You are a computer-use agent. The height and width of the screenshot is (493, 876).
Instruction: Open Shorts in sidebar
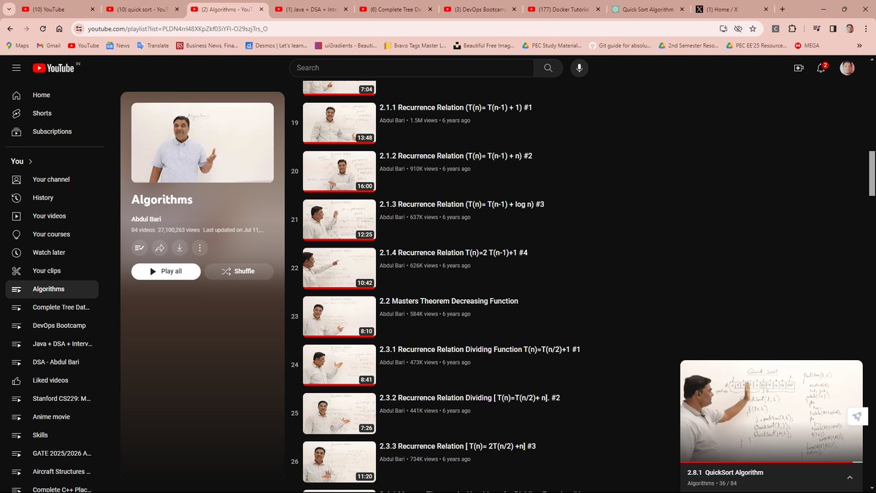click(x=52, y=113)
